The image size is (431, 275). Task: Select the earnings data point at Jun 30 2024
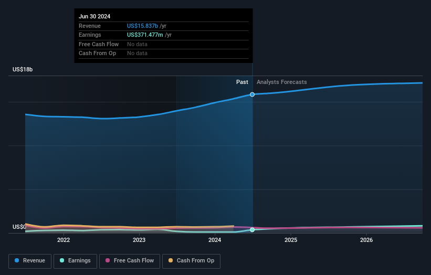(252, 230)
